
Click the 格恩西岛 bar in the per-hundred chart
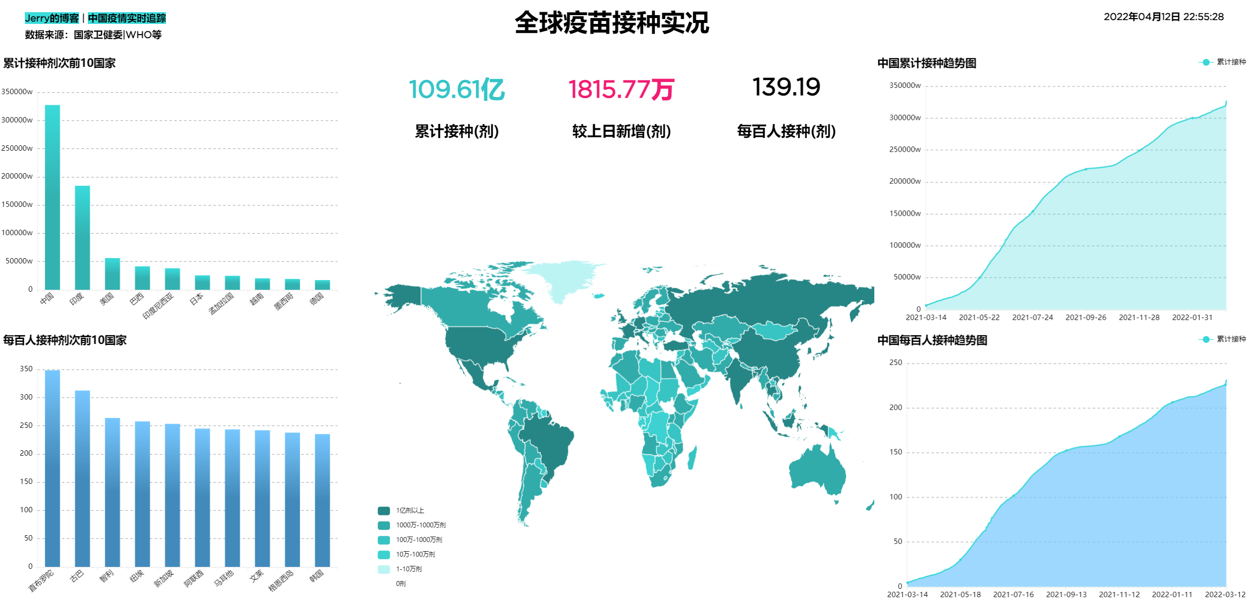292,500
